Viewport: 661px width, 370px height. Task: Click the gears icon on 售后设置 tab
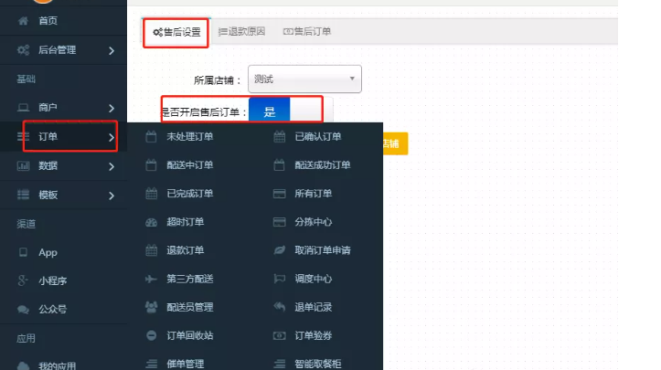click(157, 32)
